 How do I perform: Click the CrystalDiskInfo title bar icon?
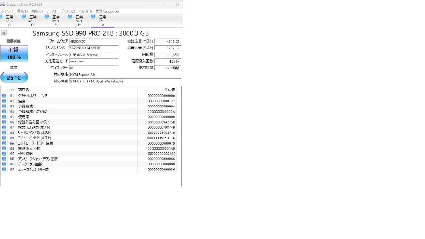(3, 4)
